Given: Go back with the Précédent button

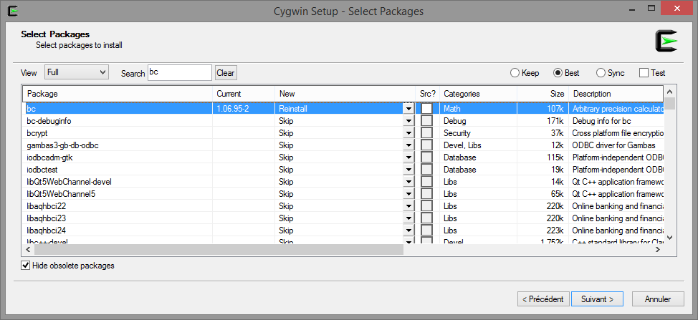Looking at the screenshot, I should tap(543, 299).
